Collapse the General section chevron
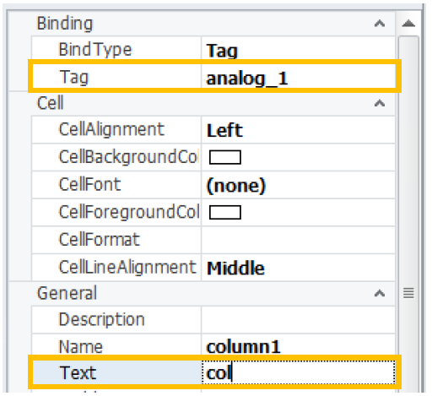The height and width of the screenshot is (396, 432). (x=380, y=294)
